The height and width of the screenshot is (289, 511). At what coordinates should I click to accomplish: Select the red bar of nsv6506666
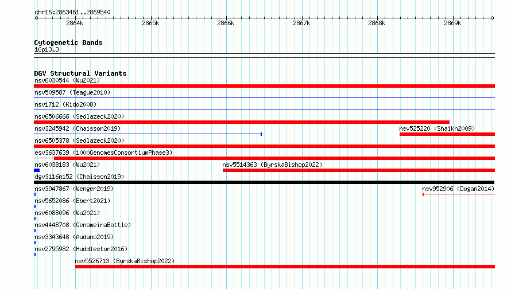242,122
